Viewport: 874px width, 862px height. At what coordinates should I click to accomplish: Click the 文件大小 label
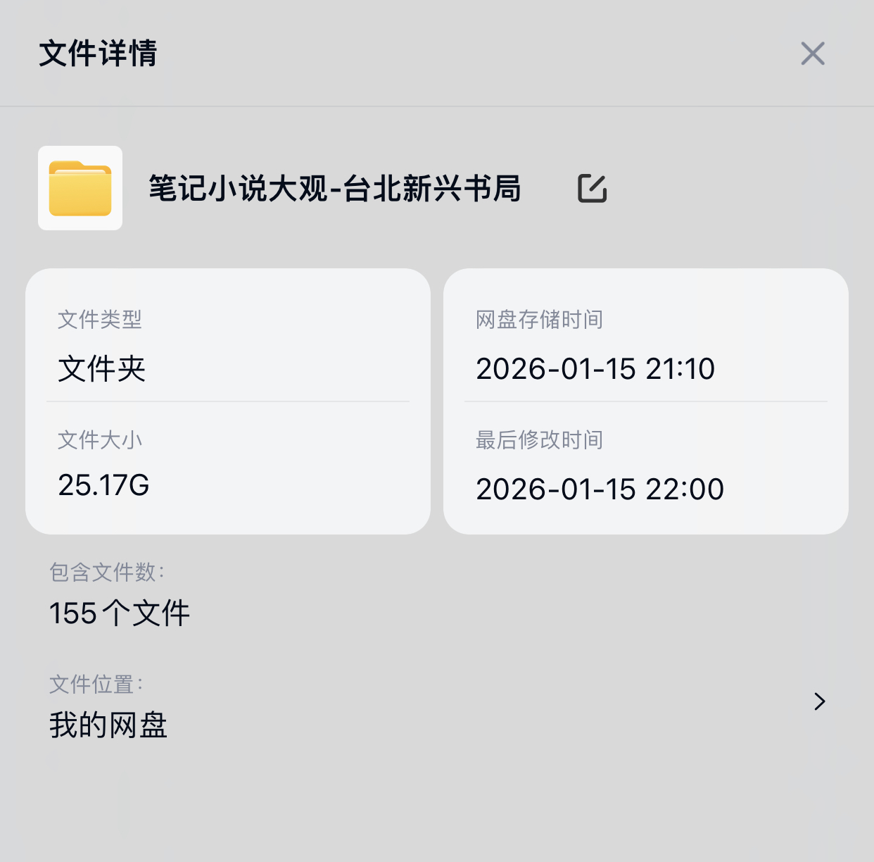coord(100,440)
